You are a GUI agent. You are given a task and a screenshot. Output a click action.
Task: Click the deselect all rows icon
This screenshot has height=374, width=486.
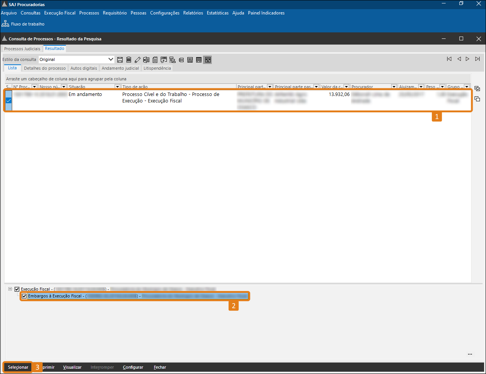(x=477, y=99)
